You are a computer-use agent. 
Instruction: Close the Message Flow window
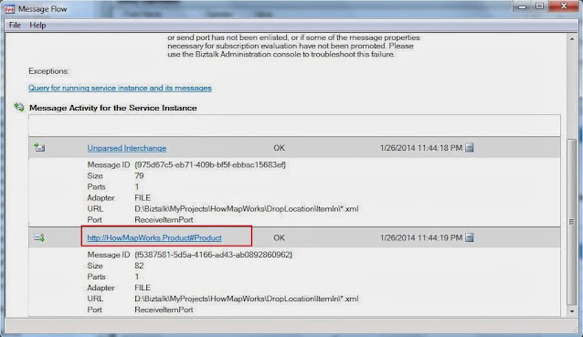point(564,6)
